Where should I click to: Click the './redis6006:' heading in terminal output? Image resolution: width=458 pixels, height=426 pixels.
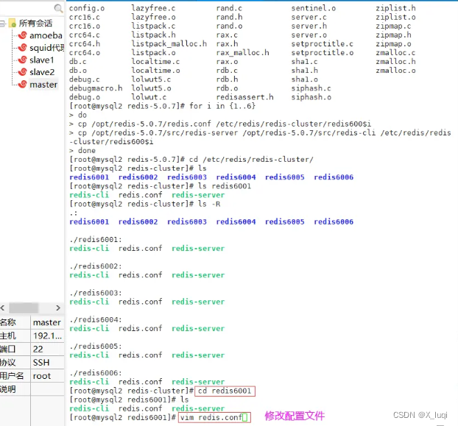96,373
